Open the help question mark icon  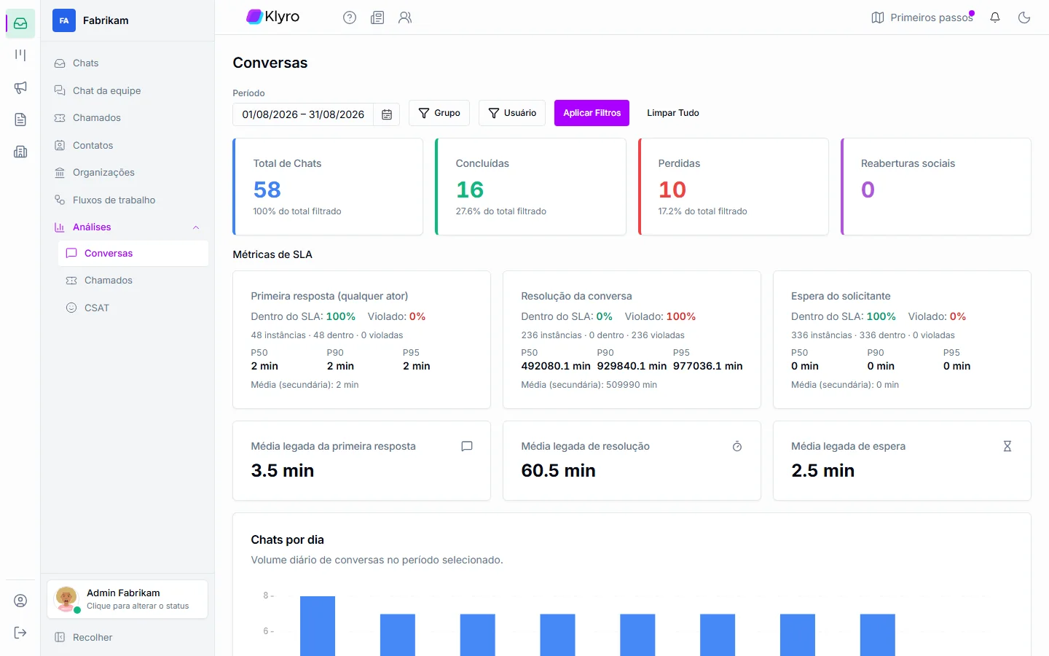pyautogui.click(x=350, y=17)
